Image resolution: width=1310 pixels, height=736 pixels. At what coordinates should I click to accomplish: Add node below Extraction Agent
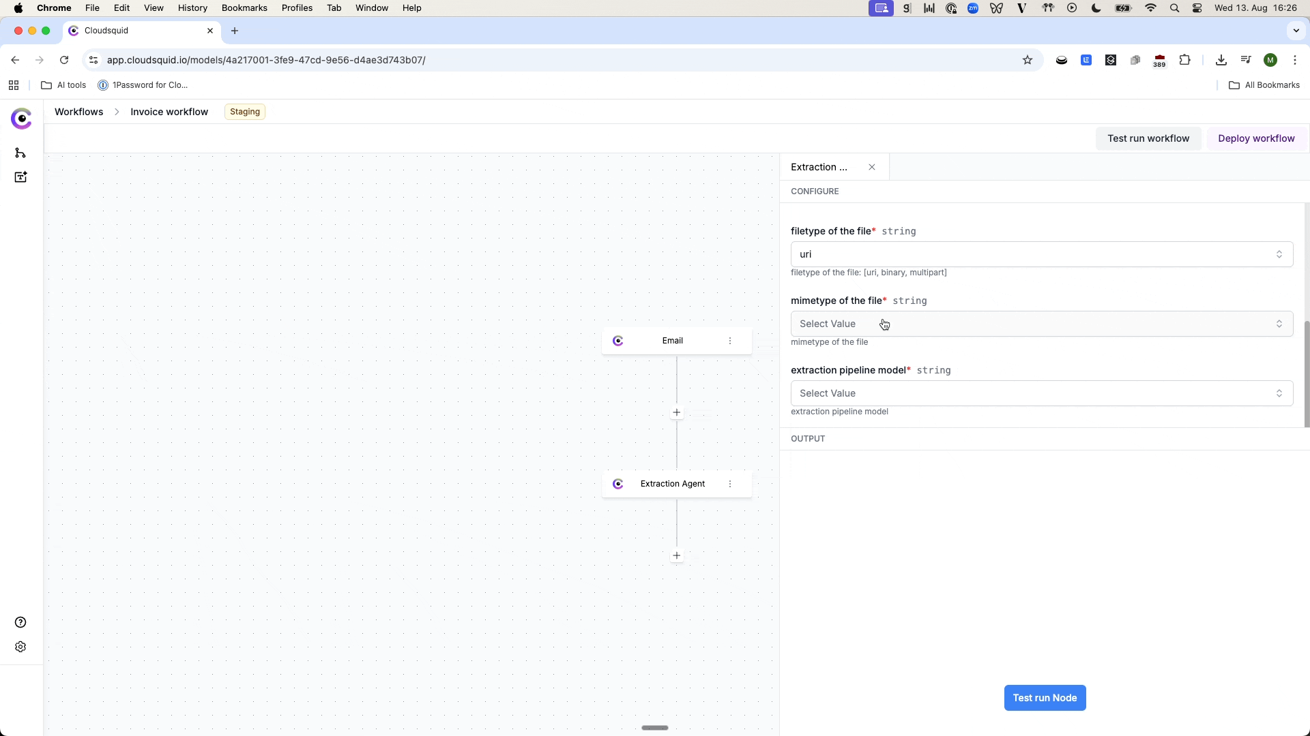[677, 555]
